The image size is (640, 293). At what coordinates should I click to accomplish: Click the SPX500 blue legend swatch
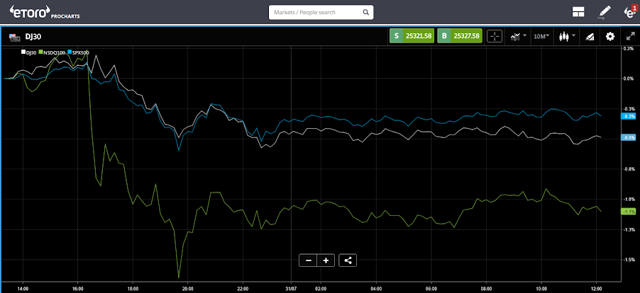[70, 52]
